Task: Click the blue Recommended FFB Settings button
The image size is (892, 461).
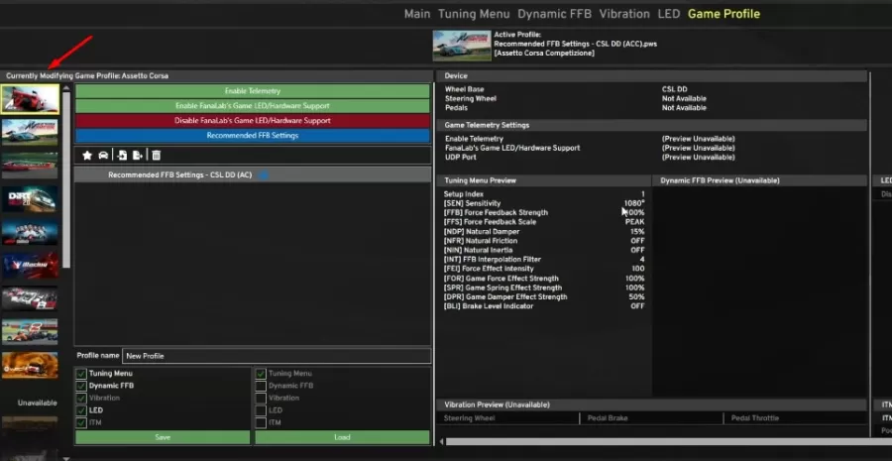Action: pos(253,136)
